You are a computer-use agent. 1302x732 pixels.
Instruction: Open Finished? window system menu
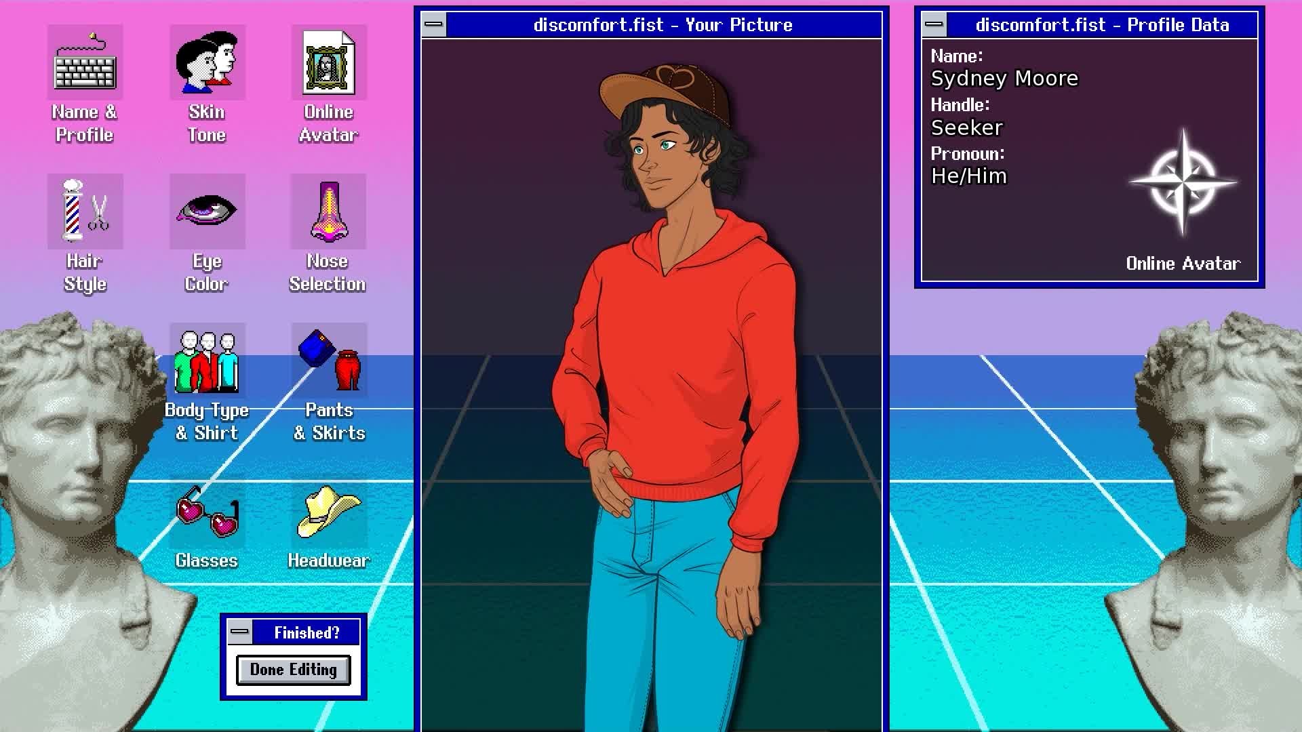[x=239, y=632]
